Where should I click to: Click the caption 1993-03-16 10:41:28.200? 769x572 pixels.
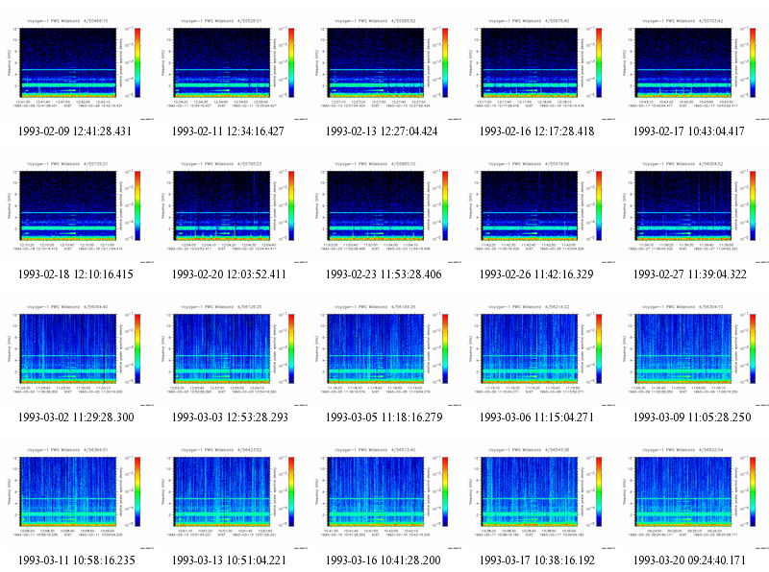(x=383, y=560)
